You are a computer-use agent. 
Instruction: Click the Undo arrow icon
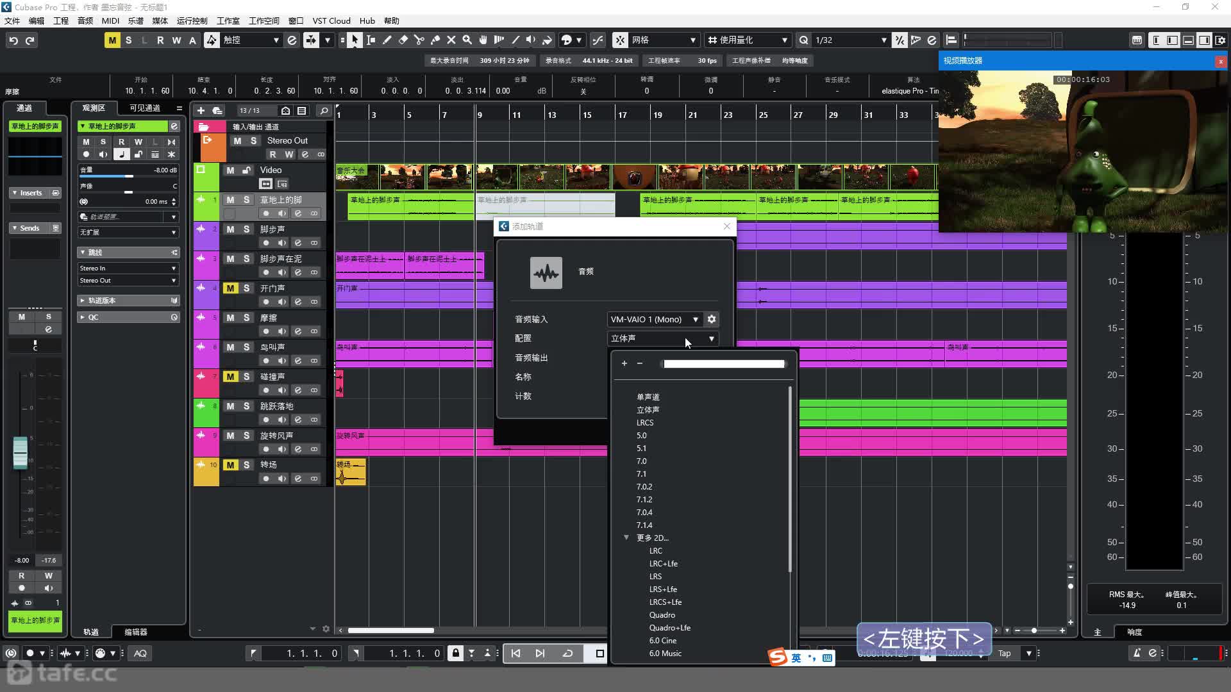13,40
